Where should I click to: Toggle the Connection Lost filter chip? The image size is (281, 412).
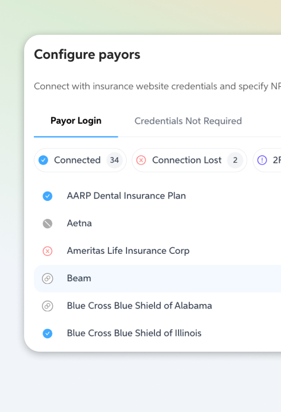[x=187, y=160]
